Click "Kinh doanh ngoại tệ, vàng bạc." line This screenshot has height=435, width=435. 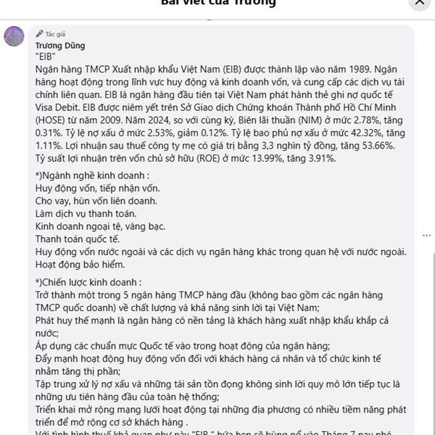101,227
